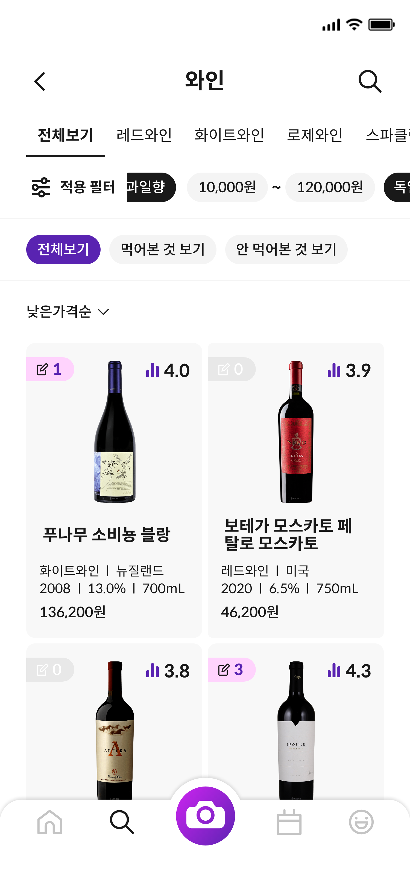Open the smiley profile icon
Screen dimensions: 410x887
pos(361,822)
